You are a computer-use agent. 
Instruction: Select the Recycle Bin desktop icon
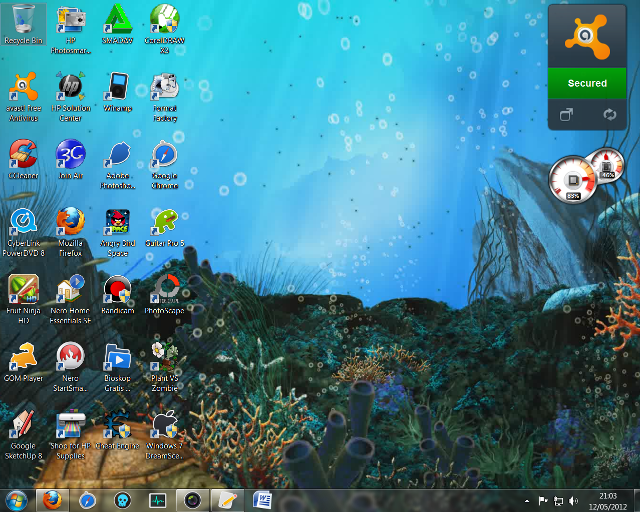click(x=23, y=24)
